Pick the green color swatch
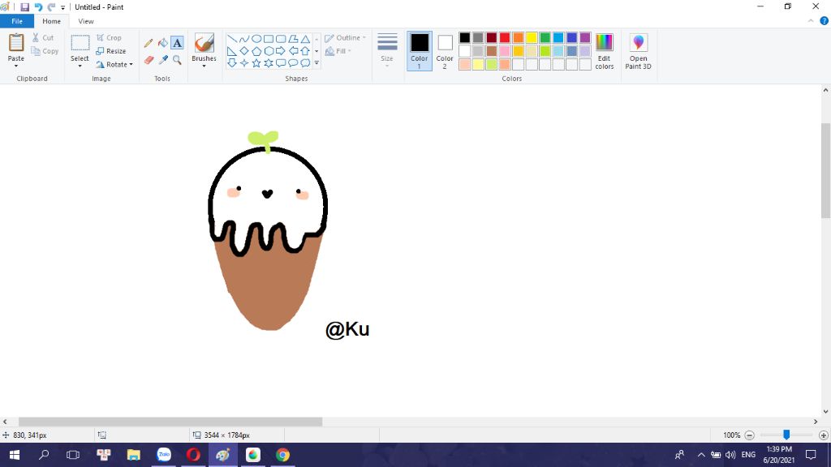The height and width of the screenshot is (467, 831). [x=545, y=37]
